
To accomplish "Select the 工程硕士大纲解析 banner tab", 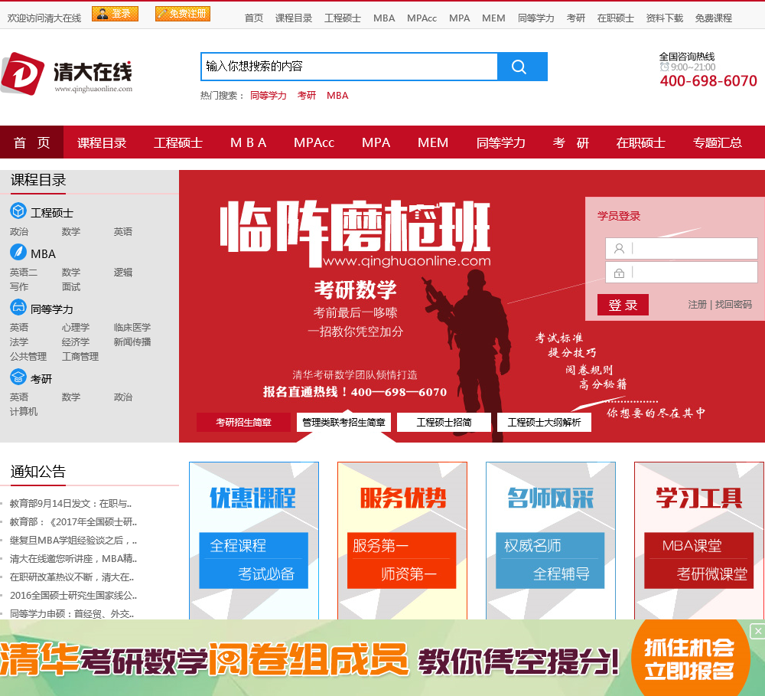I will (x=544, y=422).
